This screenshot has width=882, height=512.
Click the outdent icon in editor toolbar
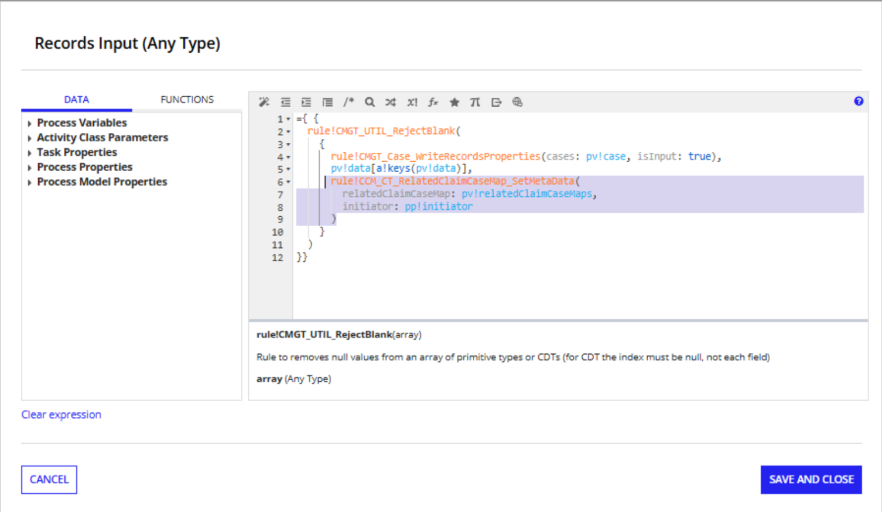(x=285, y=102)
